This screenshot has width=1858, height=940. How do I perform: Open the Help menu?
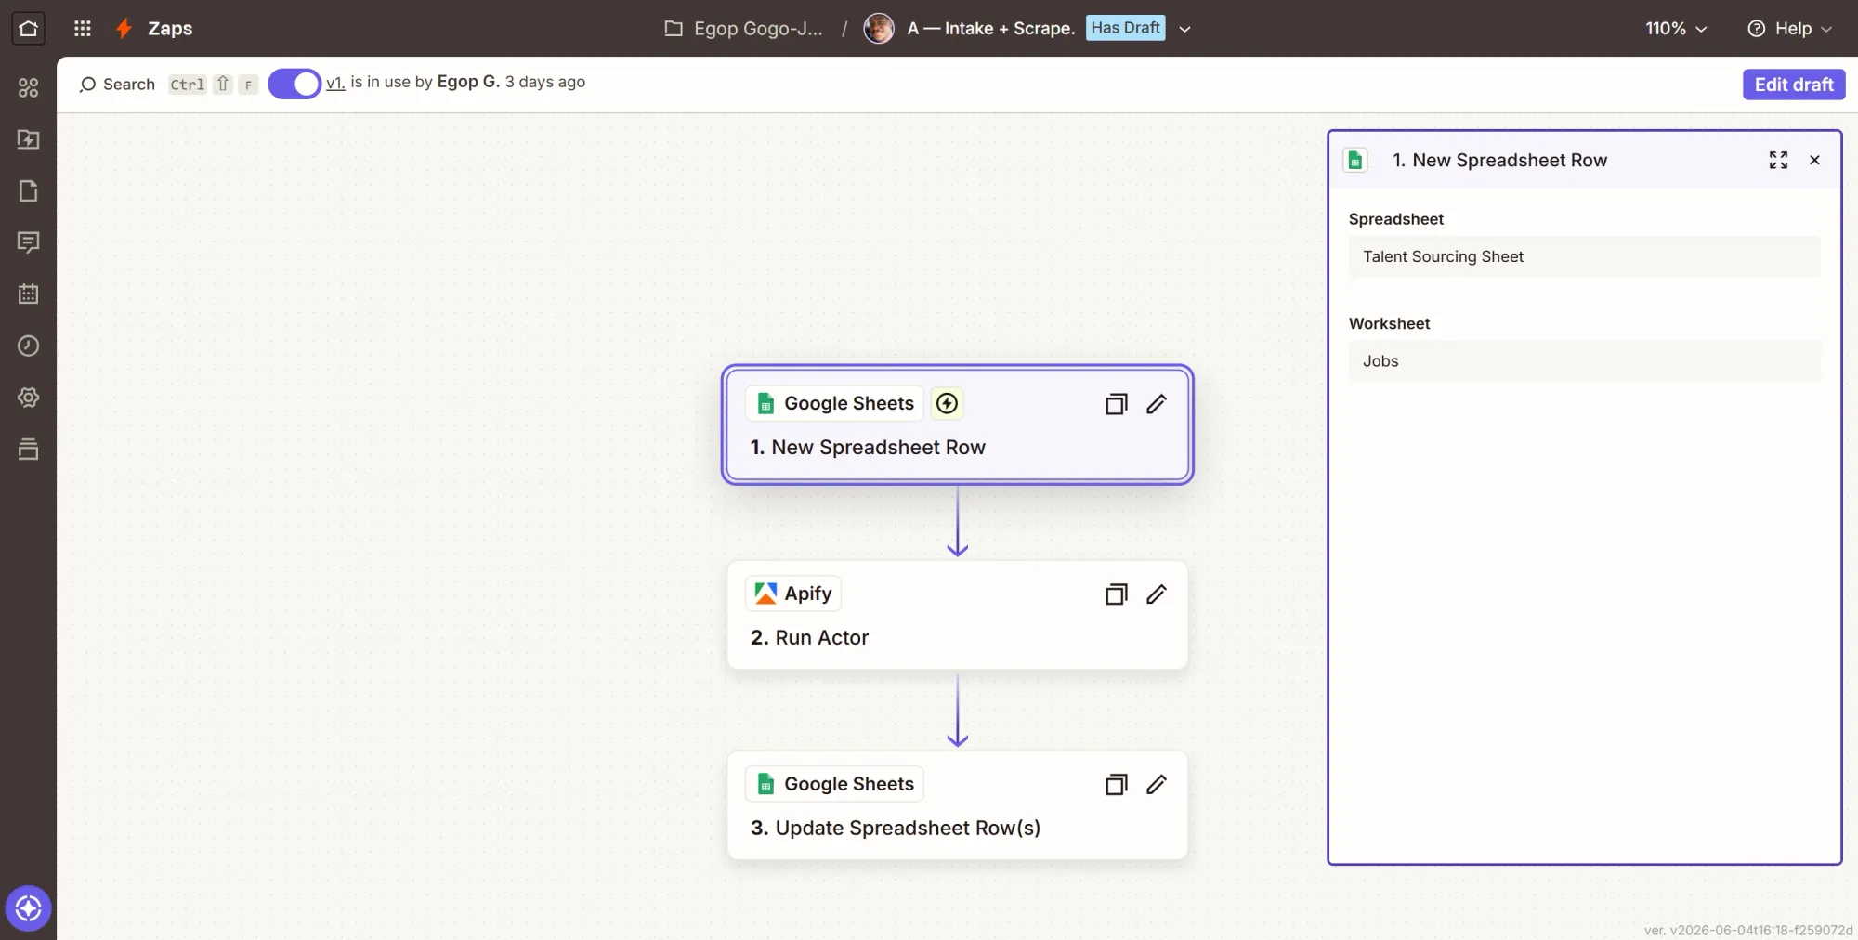tap(1789, 28)
